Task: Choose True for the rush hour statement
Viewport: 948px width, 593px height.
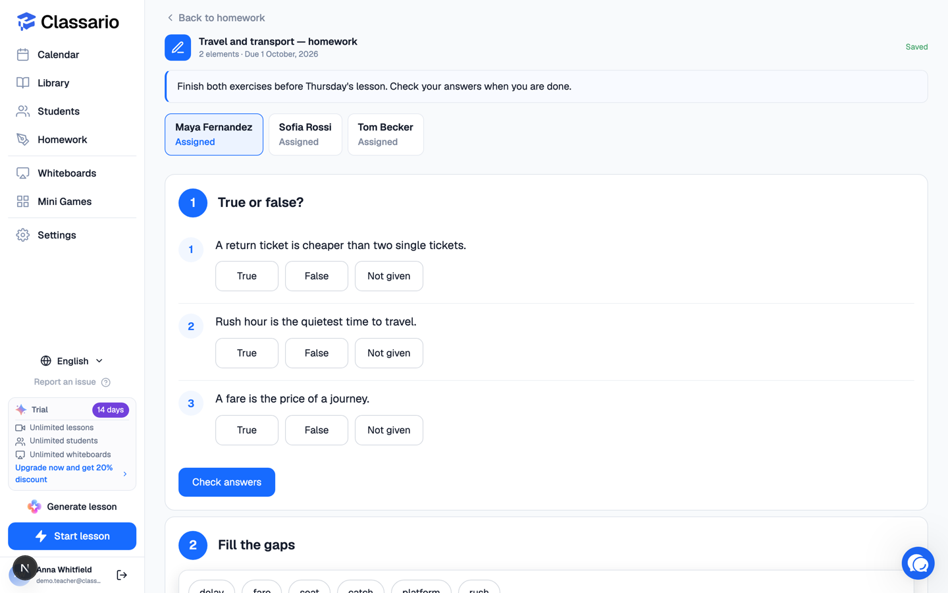Action: coord(247,353)
